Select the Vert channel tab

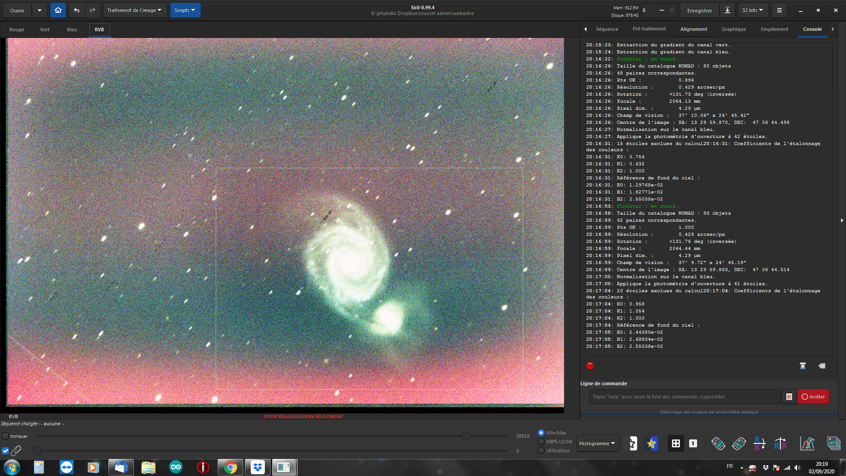pos(45,30)
